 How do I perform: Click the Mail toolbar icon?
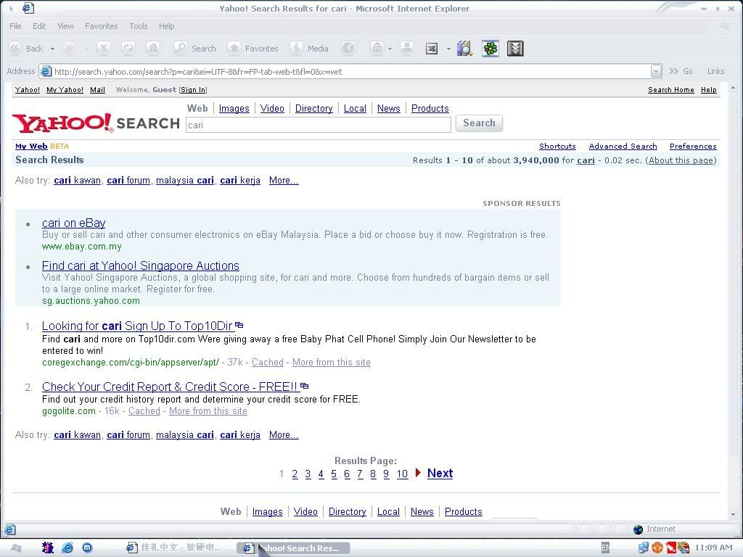click(377, 49)
